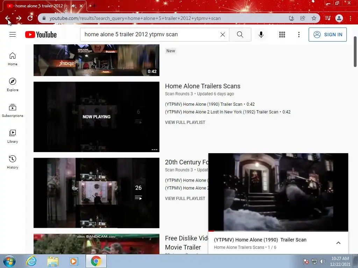Open the Chrome profile avatar
Viewport: 358px width, 268px height.
click(x=339, y=18)
